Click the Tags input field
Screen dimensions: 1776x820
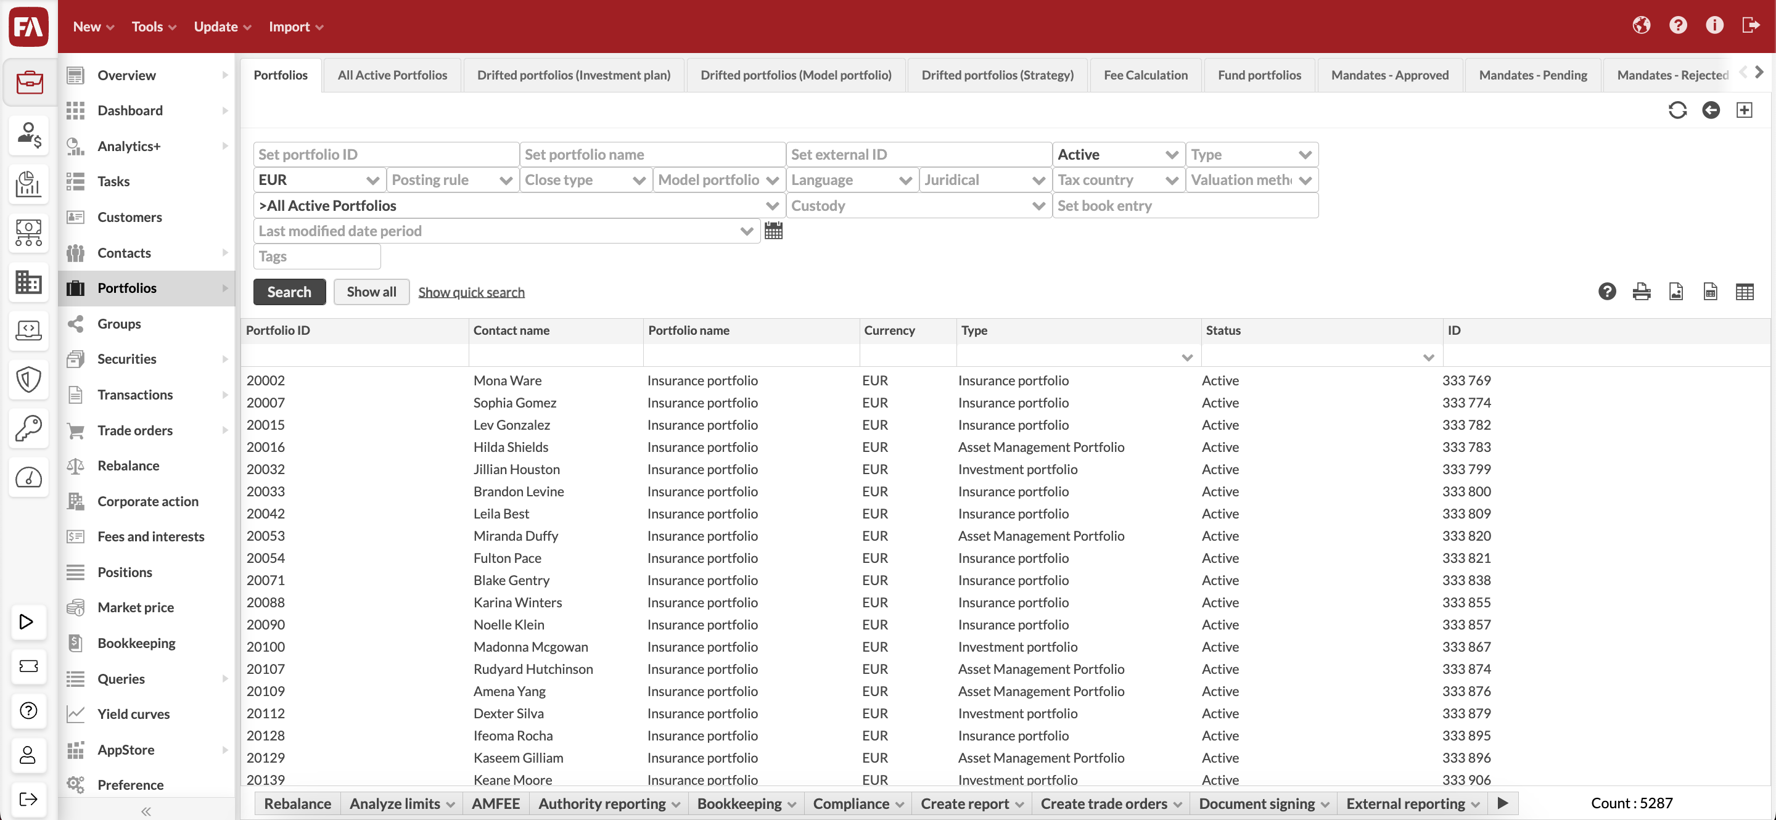317,256
